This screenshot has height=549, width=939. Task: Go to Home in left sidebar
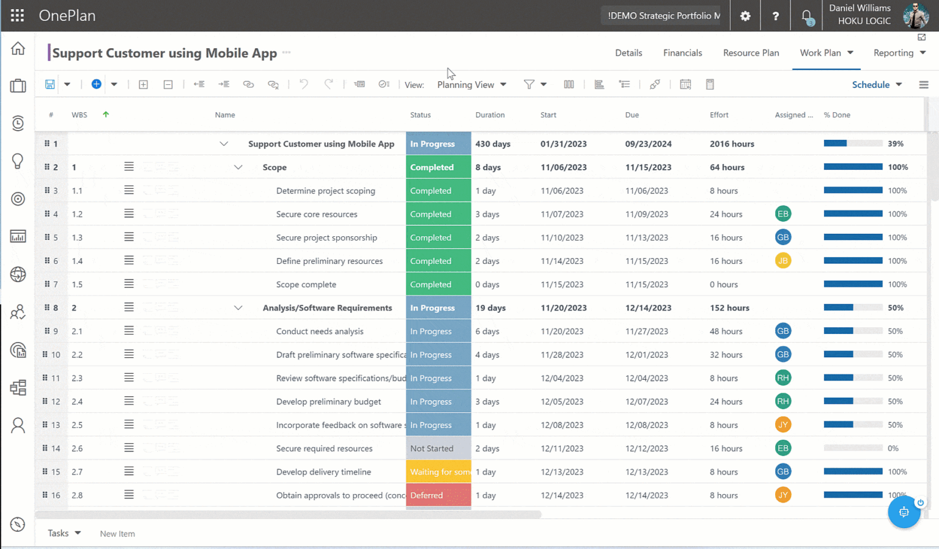point(18,48)
